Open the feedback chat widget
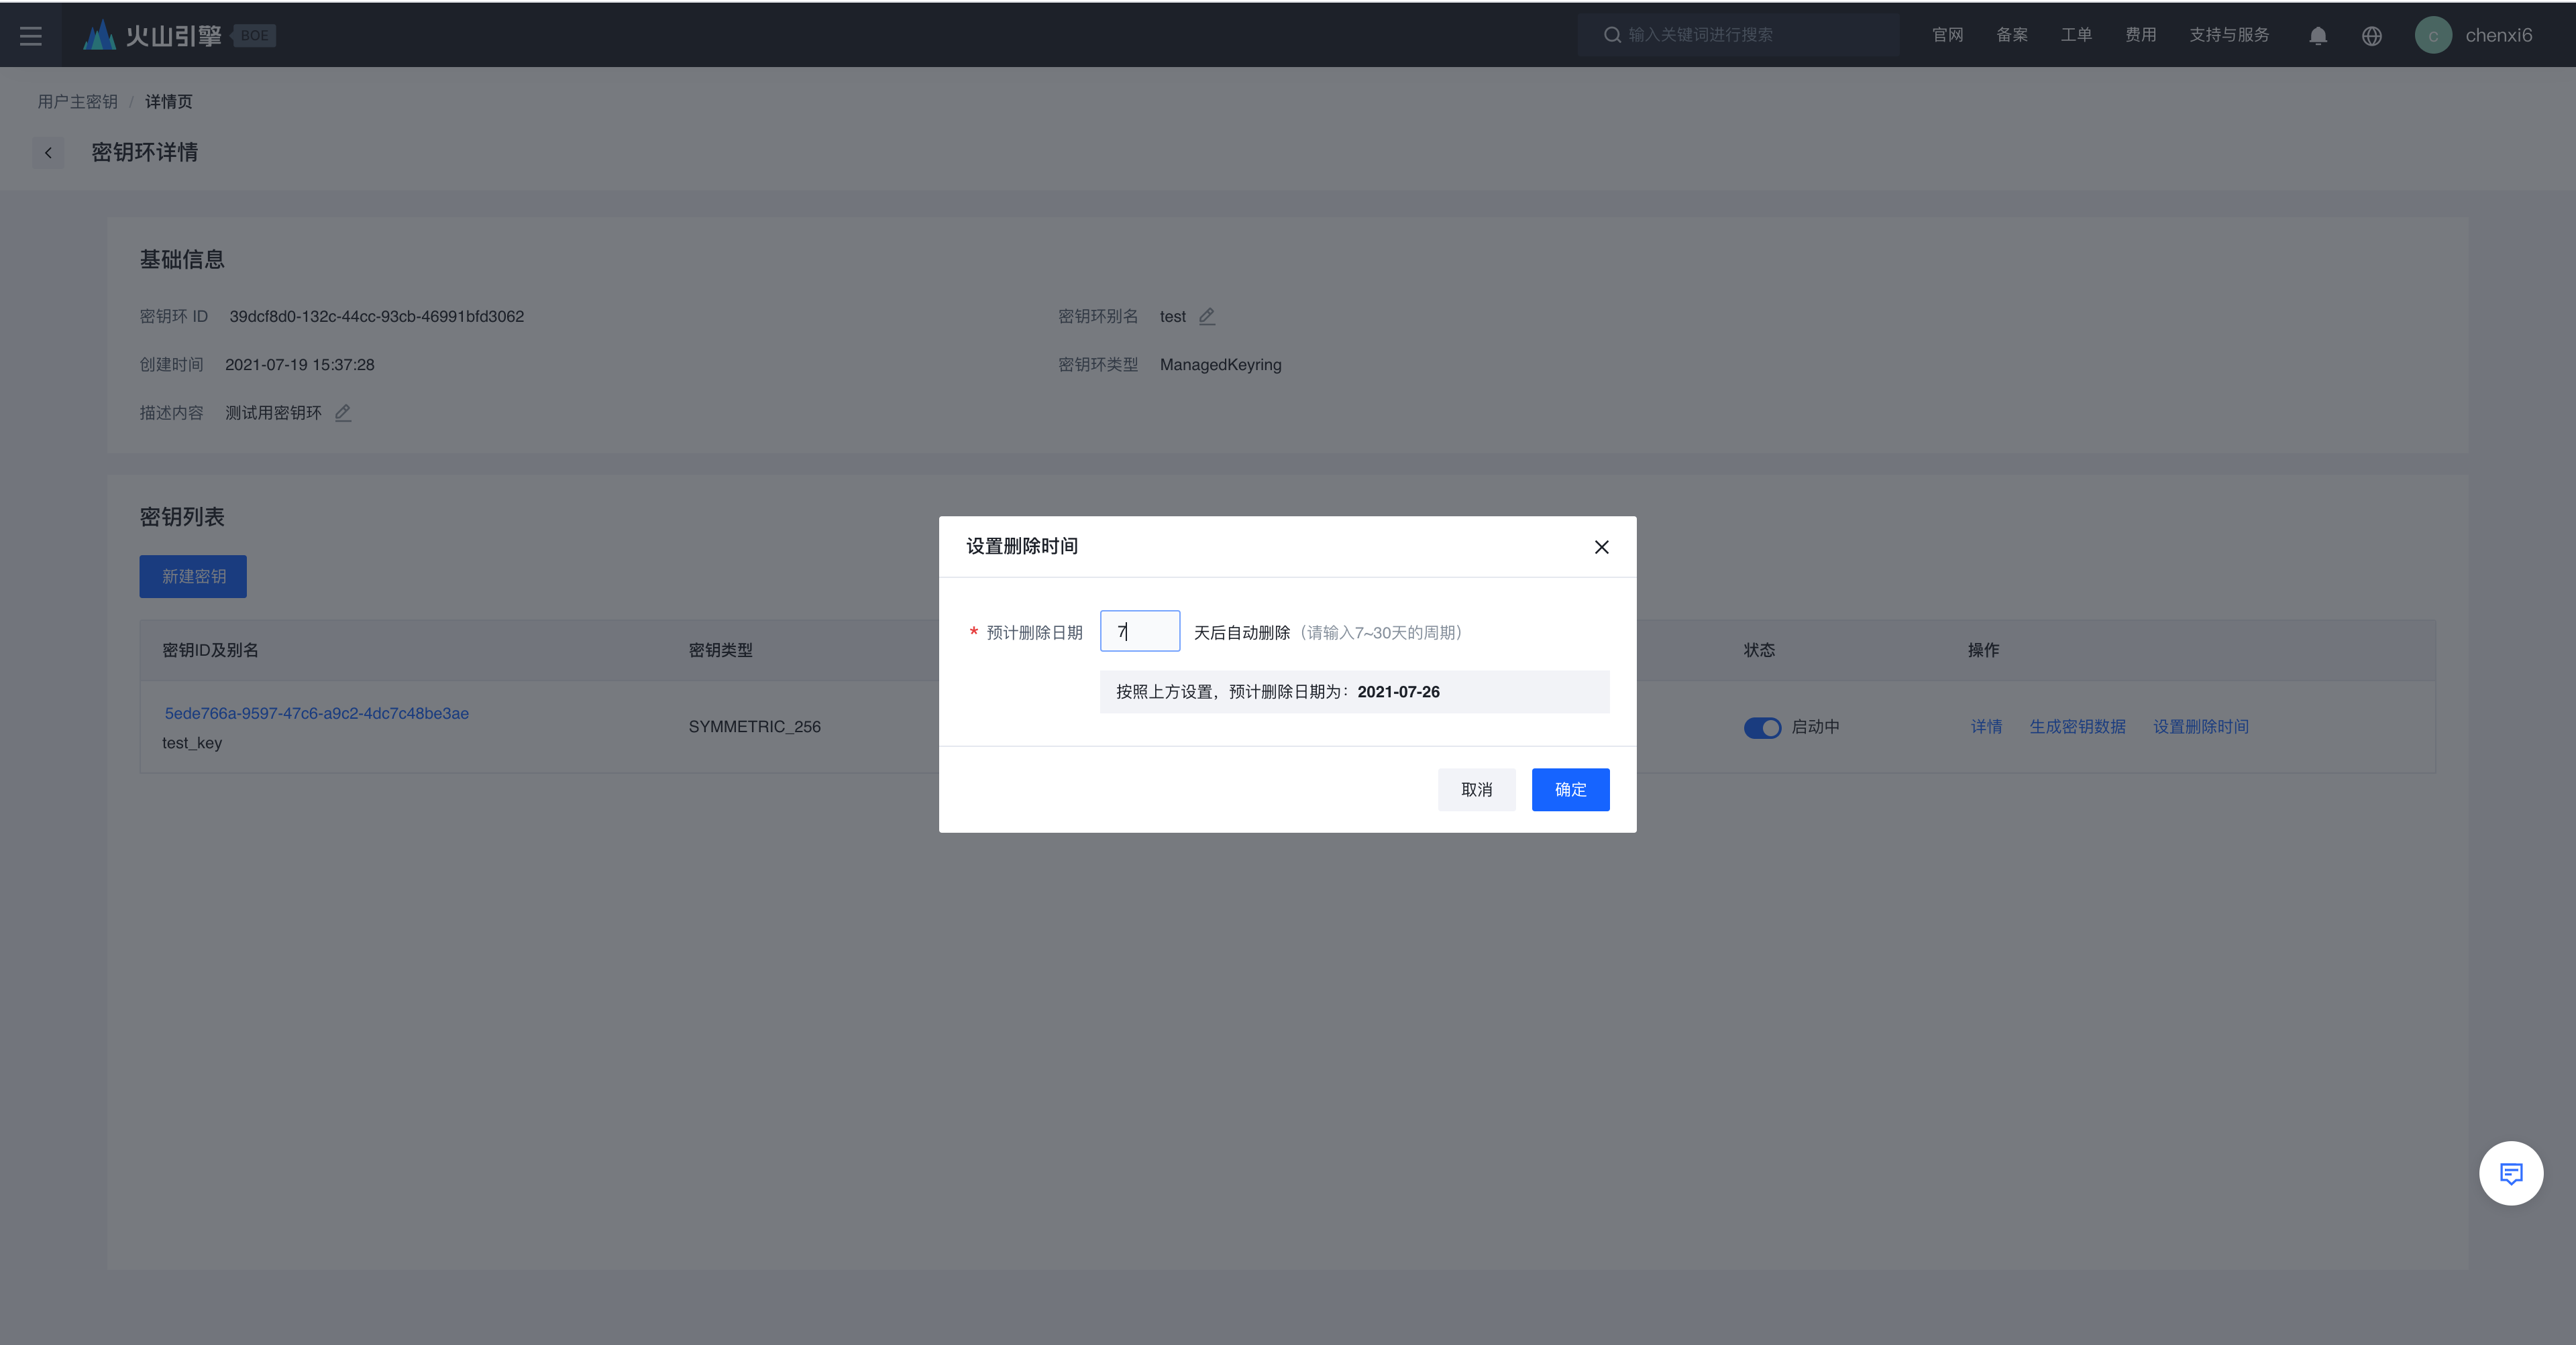 click(2511, 1173)
